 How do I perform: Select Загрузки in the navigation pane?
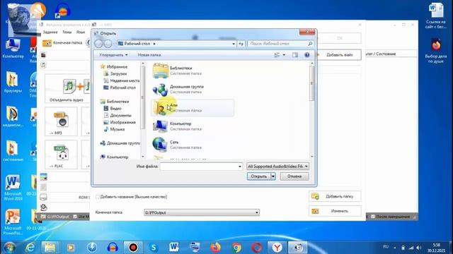(118, 73)
